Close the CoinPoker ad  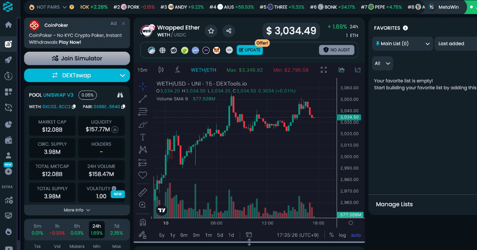click(124, 24)
